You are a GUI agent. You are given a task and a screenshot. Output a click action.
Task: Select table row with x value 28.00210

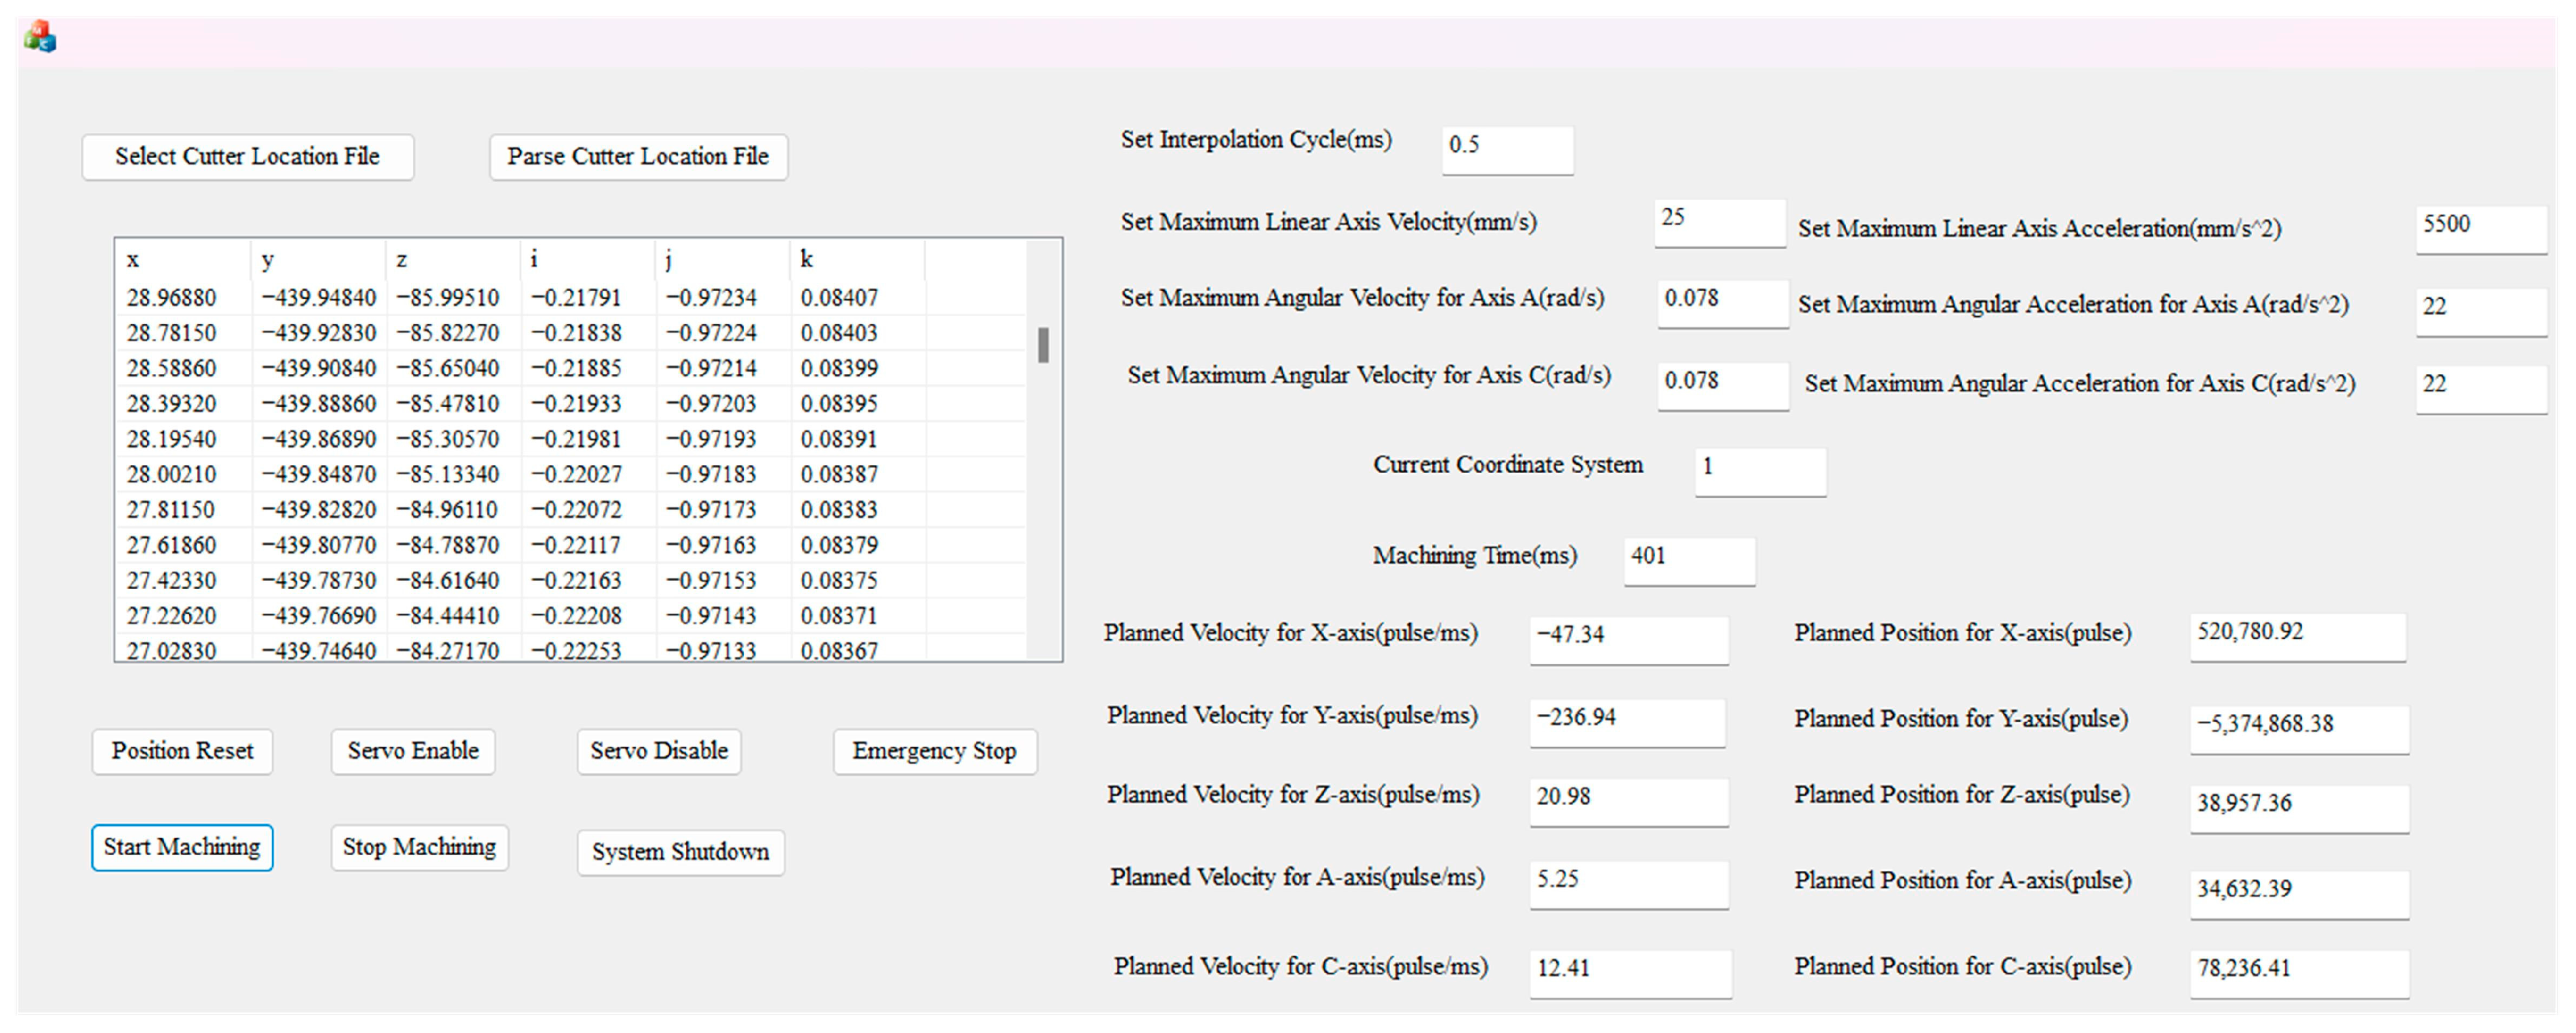click(571, 474)
